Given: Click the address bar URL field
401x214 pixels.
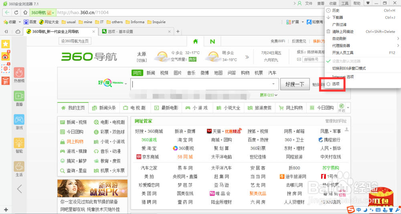Looking at the screenshot, I should [189, 12].
